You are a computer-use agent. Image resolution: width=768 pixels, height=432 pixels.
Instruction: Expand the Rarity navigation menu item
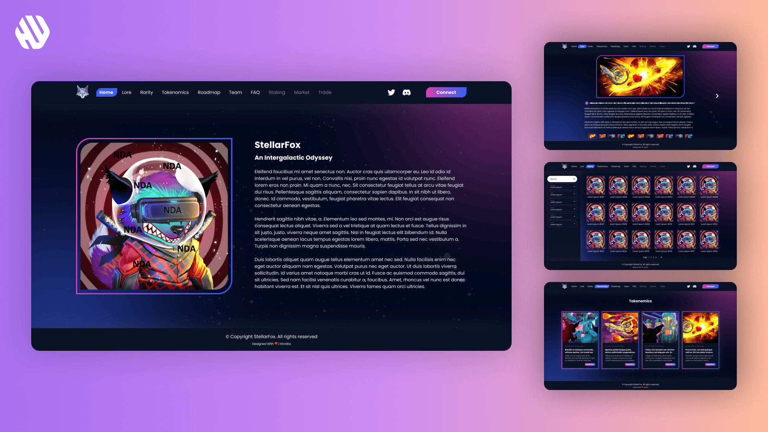(x=147, y=92)
